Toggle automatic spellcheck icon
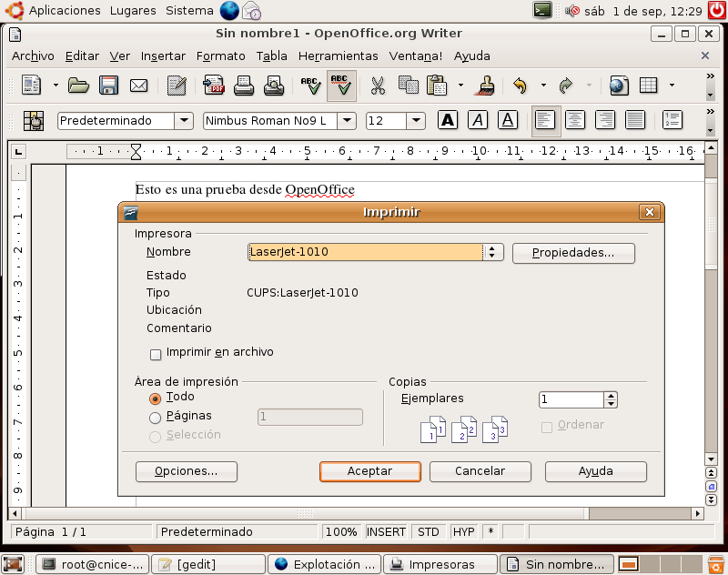Image resolution: width=728 pixels, height=575 pixels. (341, 86)
